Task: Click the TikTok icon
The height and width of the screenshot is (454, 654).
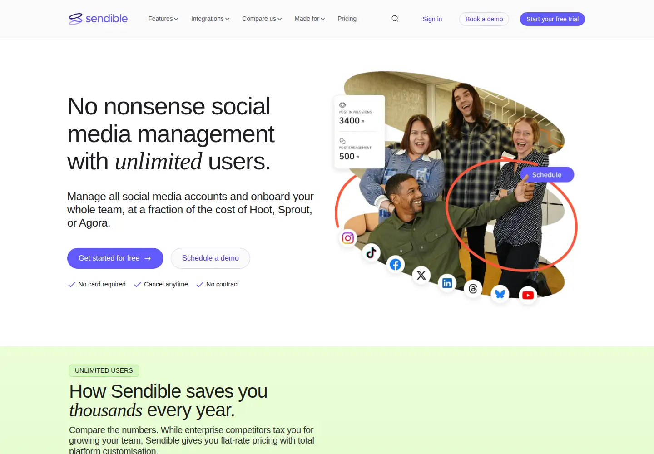Action: click(x=371, y=252)
